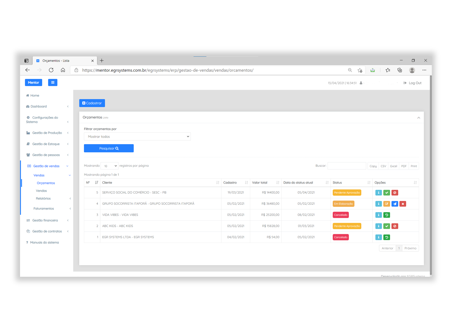Expand Dashboard in the sidebar

coord(47,107)
